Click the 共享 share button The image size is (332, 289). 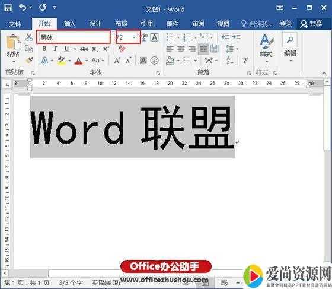[x=311, y=24]
